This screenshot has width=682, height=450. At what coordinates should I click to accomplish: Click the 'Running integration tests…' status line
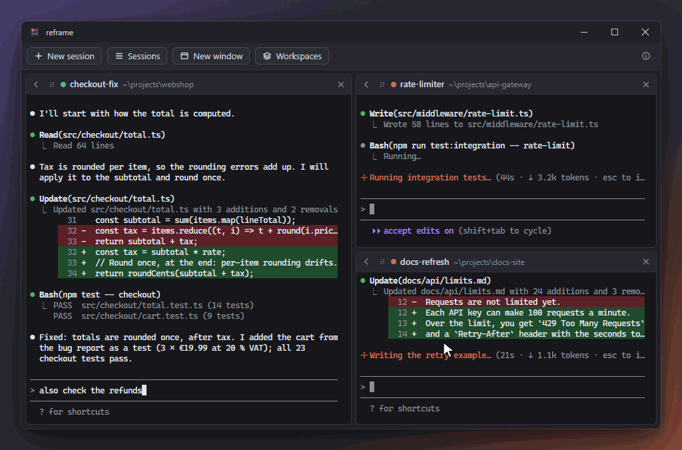[x=430, y=177]
